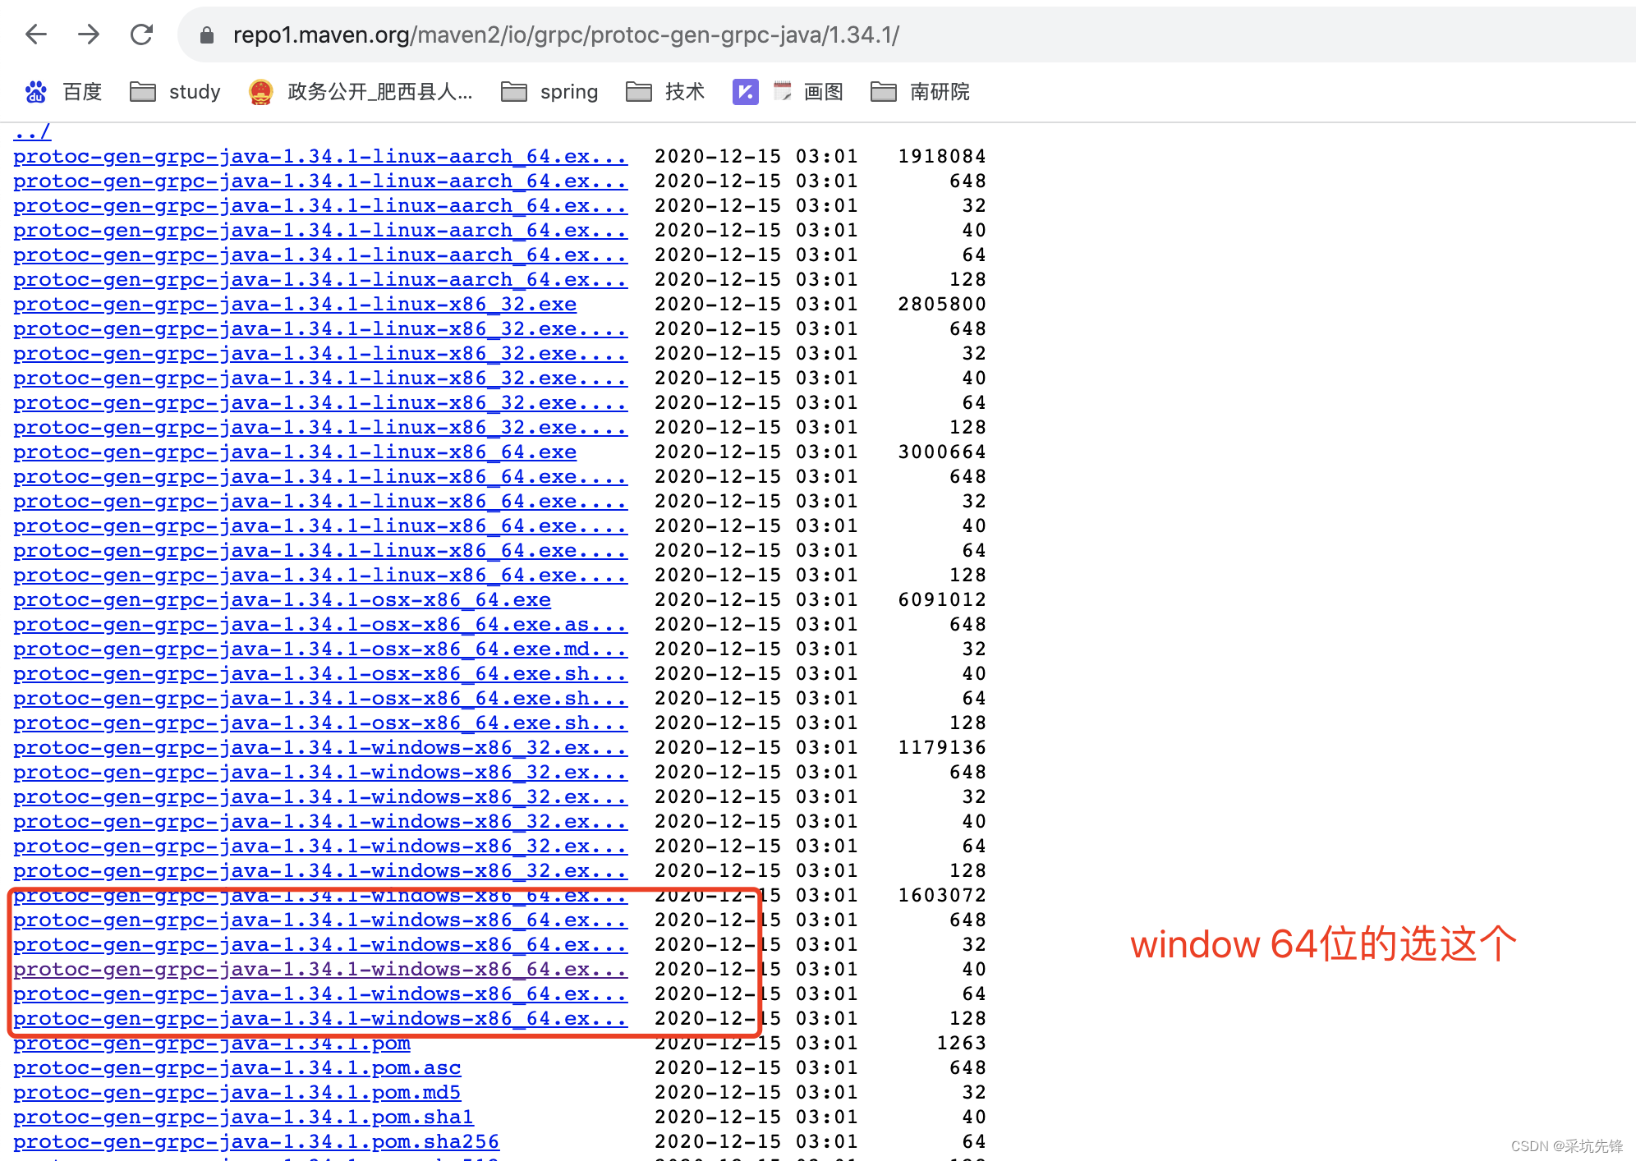Open the spring bookmarks folder

[549, 91]
